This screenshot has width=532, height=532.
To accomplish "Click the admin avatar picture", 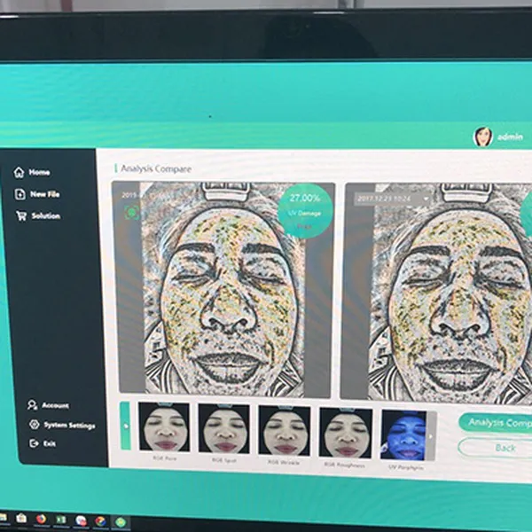I will coord(482,137).
